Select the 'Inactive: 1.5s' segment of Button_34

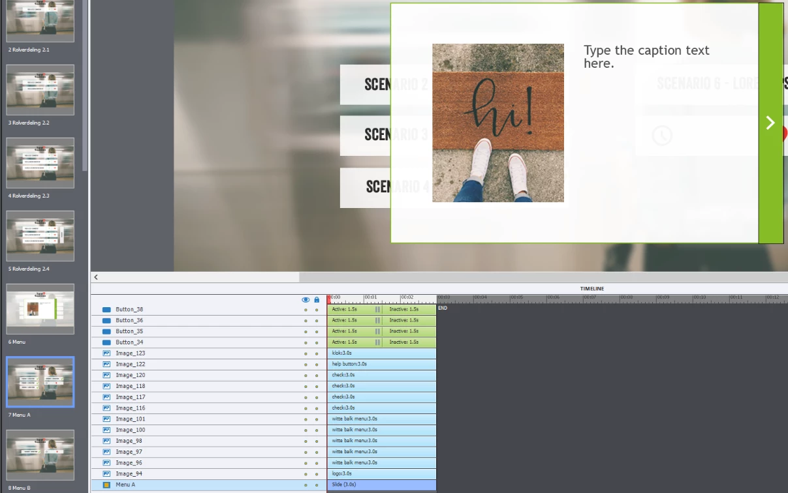point(409,343)
